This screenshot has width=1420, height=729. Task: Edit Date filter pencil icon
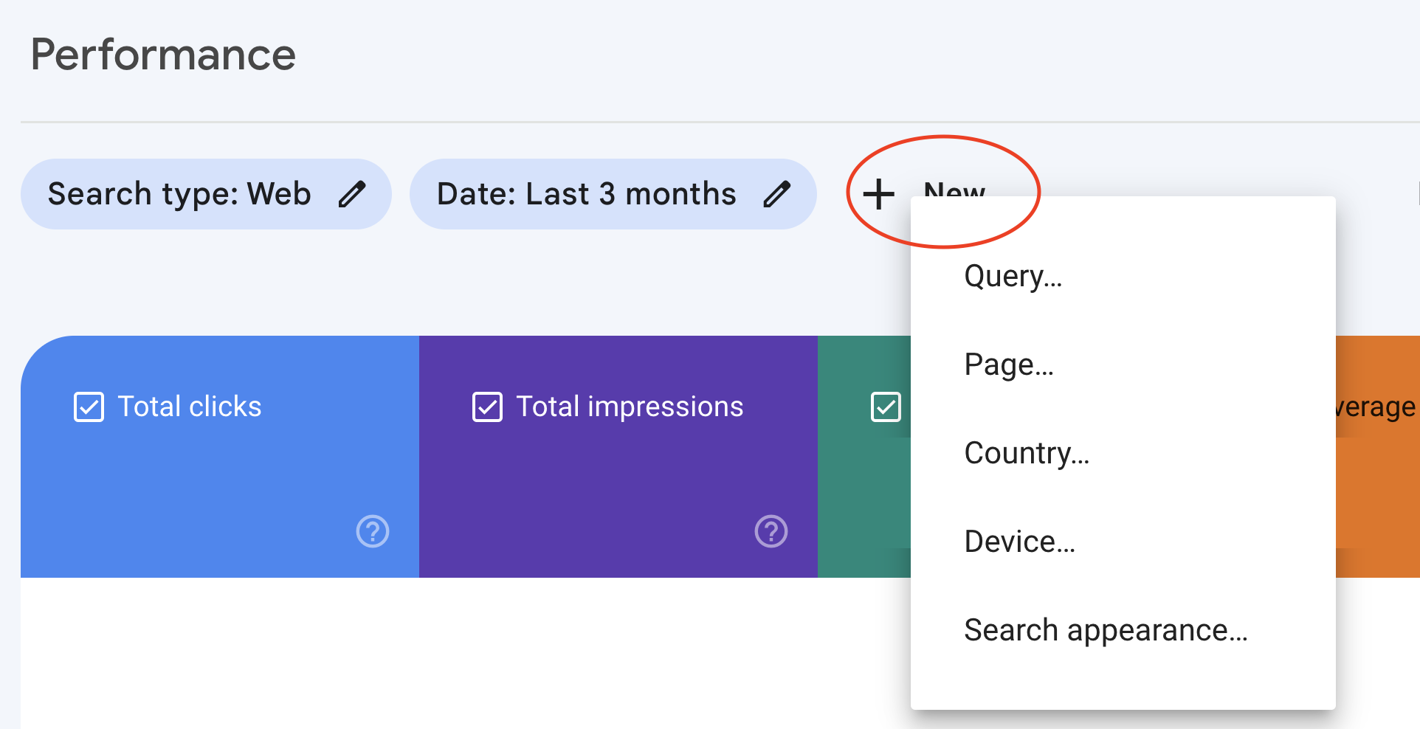click(x=777, y=194)
